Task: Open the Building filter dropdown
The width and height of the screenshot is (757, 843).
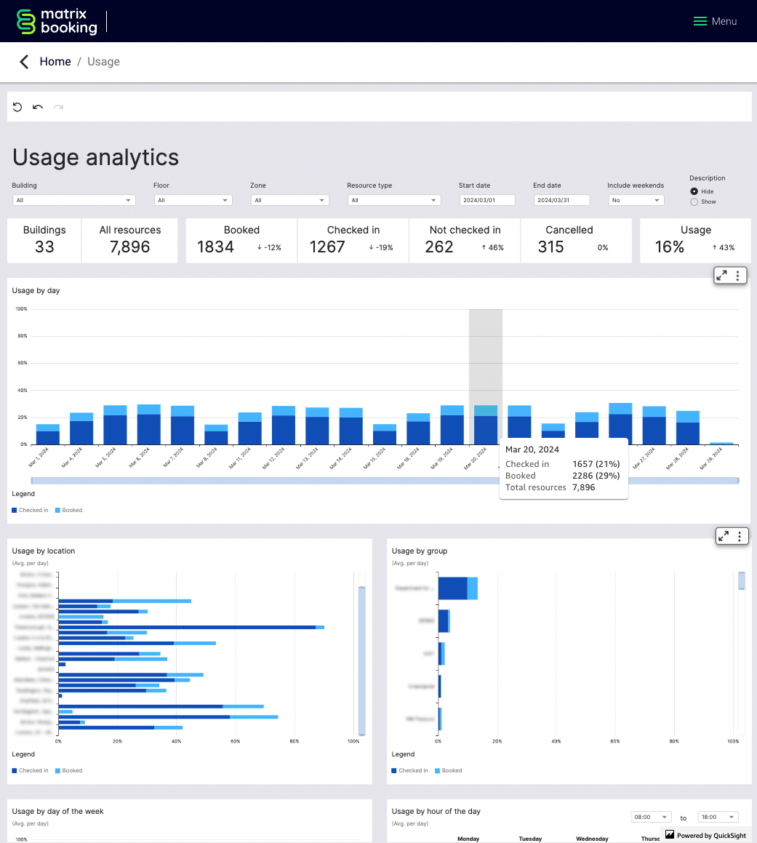Action: 73,199
